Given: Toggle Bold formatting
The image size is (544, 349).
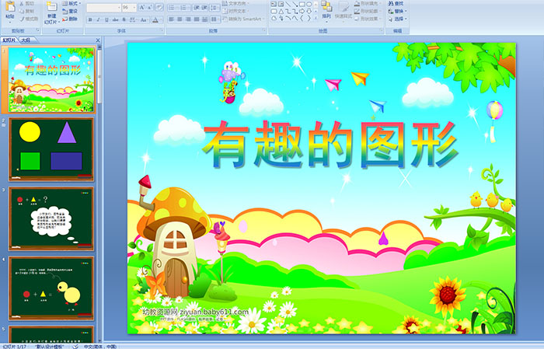Looking at the screenshot, I should tap(90, 19).
